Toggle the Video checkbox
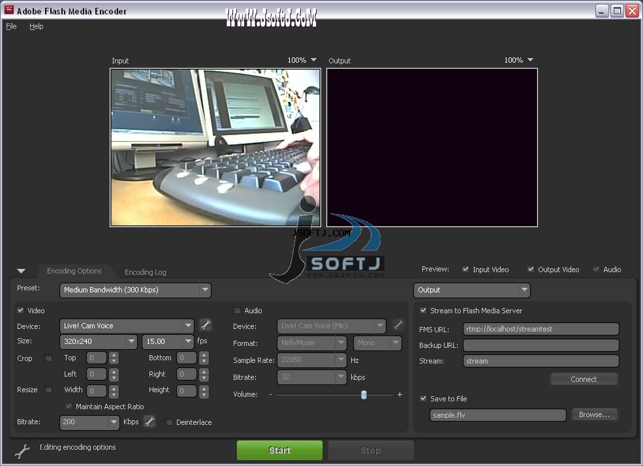 pos(20,310)
